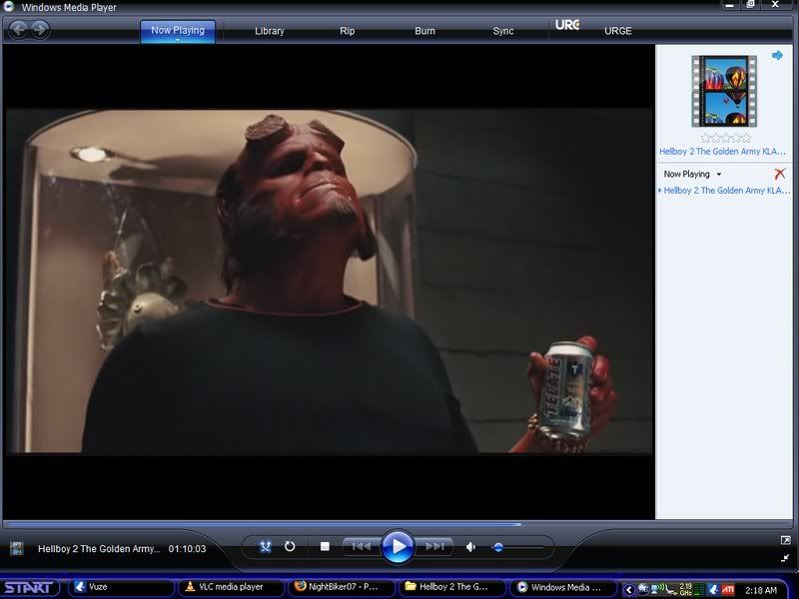Switch to NightBiker07 Firefox window in taskbar
799x599 pixels.
(342, 587)
